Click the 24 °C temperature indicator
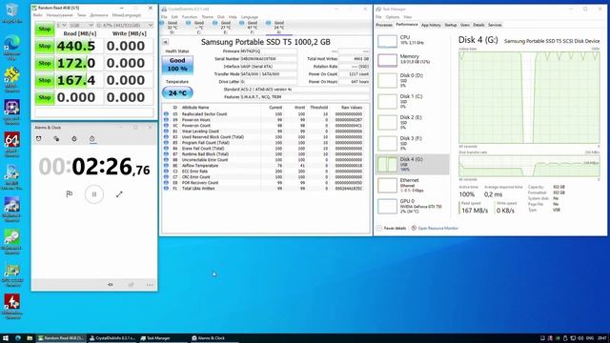 click(177, 93)
